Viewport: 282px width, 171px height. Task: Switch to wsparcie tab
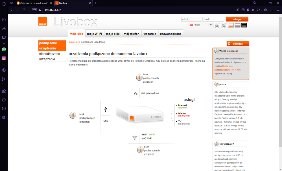click(x=150, y=34)
